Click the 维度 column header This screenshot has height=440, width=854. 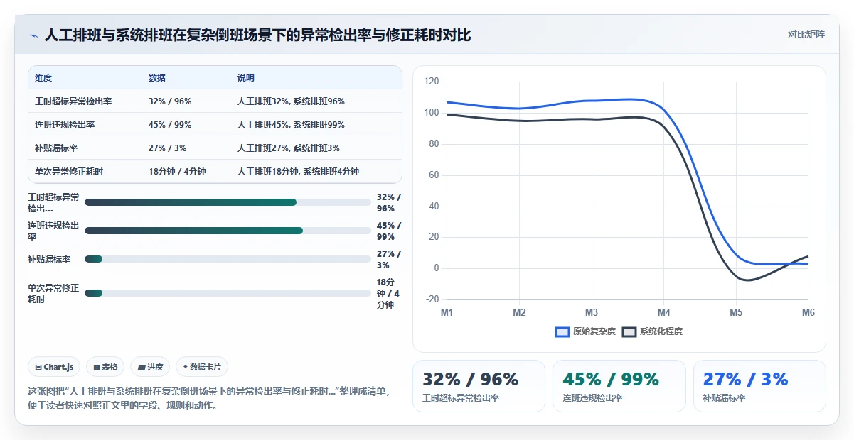tap(43, 78)
